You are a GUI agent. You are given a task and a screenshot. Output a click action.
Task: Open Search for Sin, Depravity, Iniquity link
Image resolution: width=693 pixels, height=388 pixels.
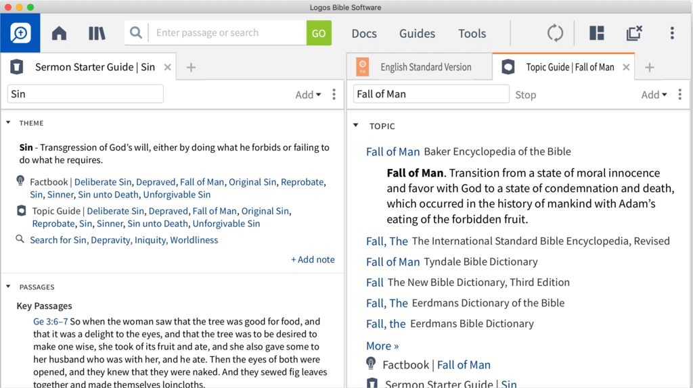point(124,240)
